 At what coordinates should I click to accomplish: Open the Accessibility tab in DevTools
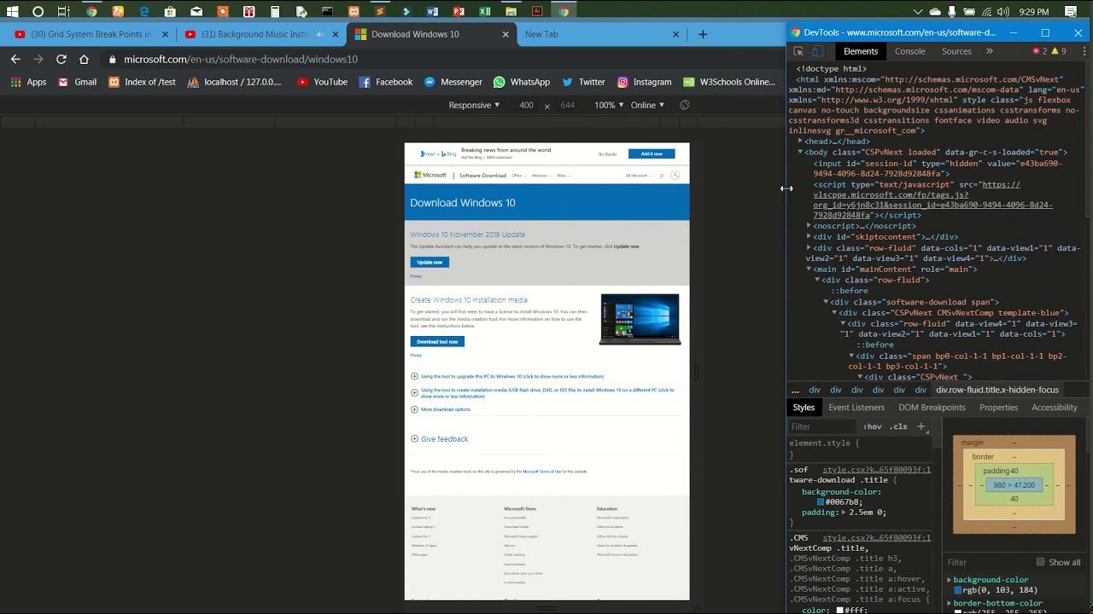coord(1055,408)
